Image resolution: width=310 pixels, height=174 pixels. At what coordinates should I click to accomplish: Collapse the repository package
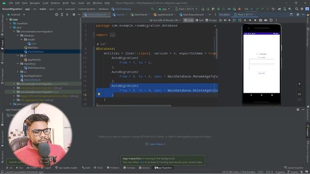(18, 64)
